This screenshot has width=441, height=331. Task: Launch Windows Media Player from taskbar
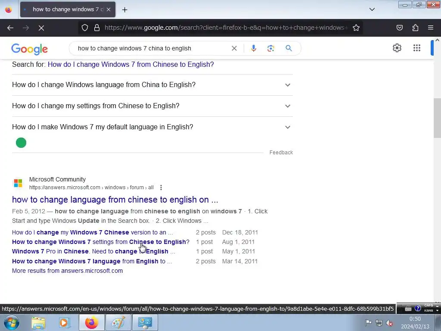click(64, 322)
